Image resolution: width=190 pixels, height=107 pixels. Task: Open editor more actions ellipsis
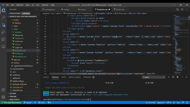[187, 10]
